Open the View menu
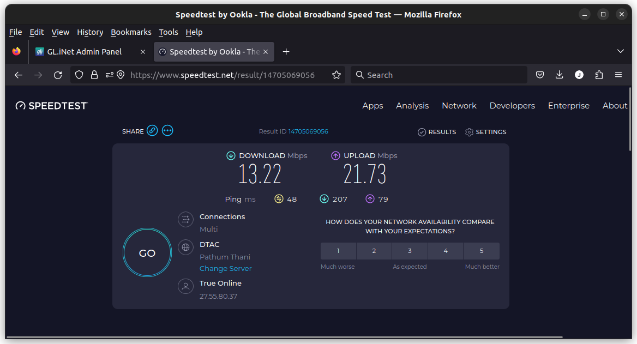Viewport: 637px width, 344px height. [x=60, y=32]
